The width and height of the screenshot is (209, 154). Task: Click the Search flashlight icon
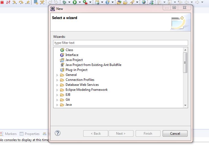point(132,2)
